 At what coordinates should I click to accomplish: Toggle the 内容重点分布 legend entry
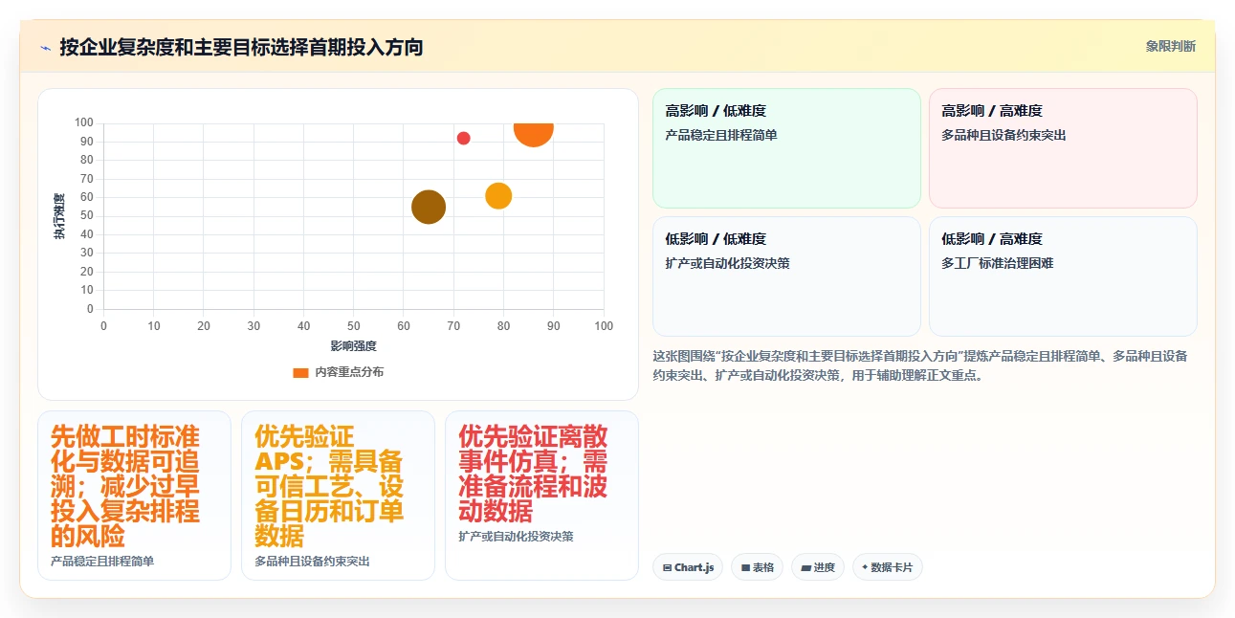(x=338, y=372)
